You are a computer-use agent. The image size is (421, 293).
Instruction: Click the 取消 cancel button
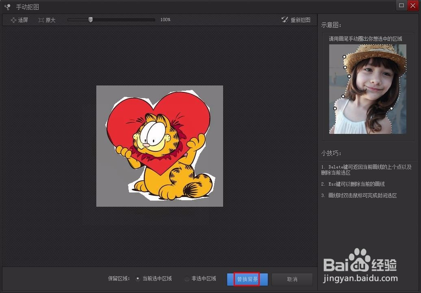click(x=292, y=279)
